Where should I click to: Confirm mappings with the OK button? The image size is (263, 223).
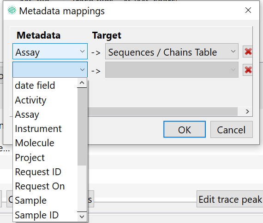click(185, 130)
